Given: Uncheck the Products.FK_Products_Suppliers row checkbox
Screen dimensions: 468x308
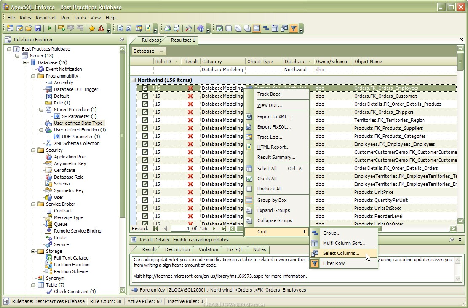Looking at the screenshot, I should [145, 128].
